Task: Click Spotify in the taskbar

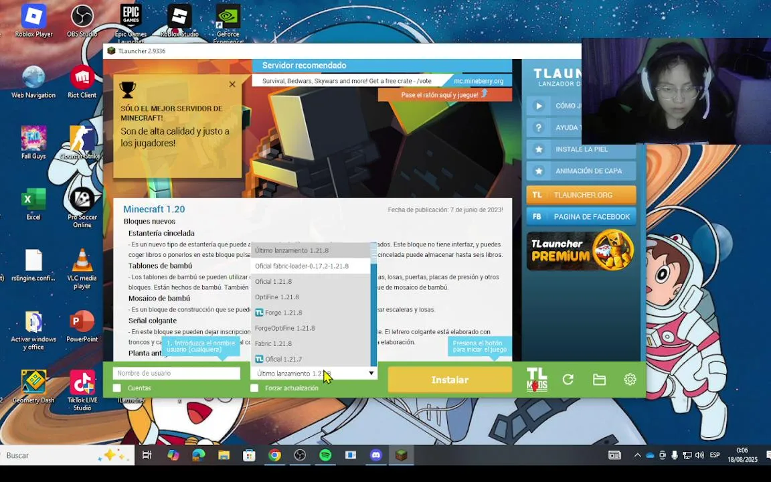Action: (x=325, y=455)
